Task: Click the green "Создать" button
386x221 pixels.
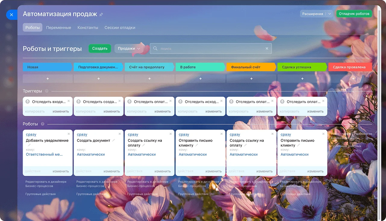Action: pos(100,48)
